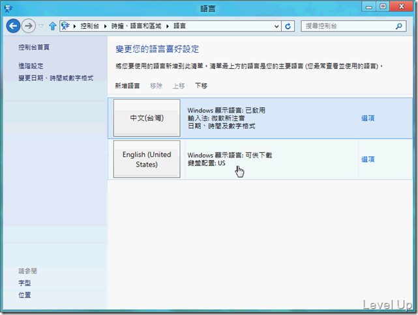Focus the 搜尋控制台 search box

point(353,26)
